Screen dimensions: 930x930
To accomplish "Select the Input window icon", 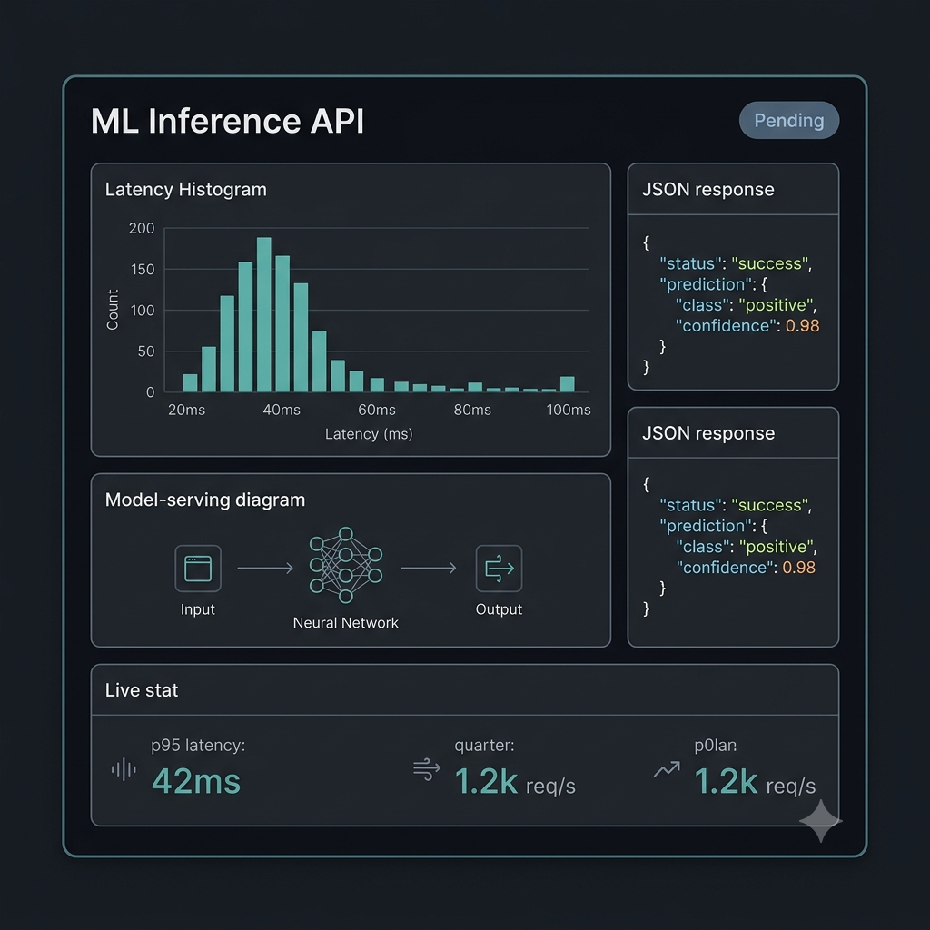I will 198,569.
